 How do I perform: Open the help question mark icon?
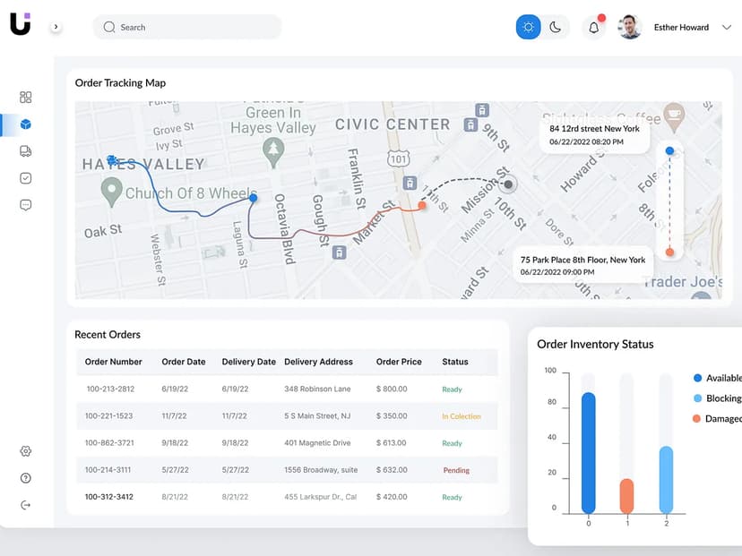(x=26, y=478)
